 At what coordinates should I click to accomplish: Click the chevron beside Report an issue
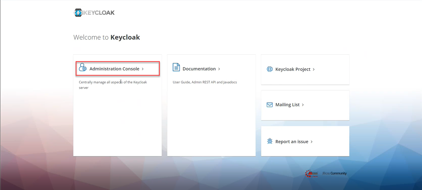click(312, 142)
